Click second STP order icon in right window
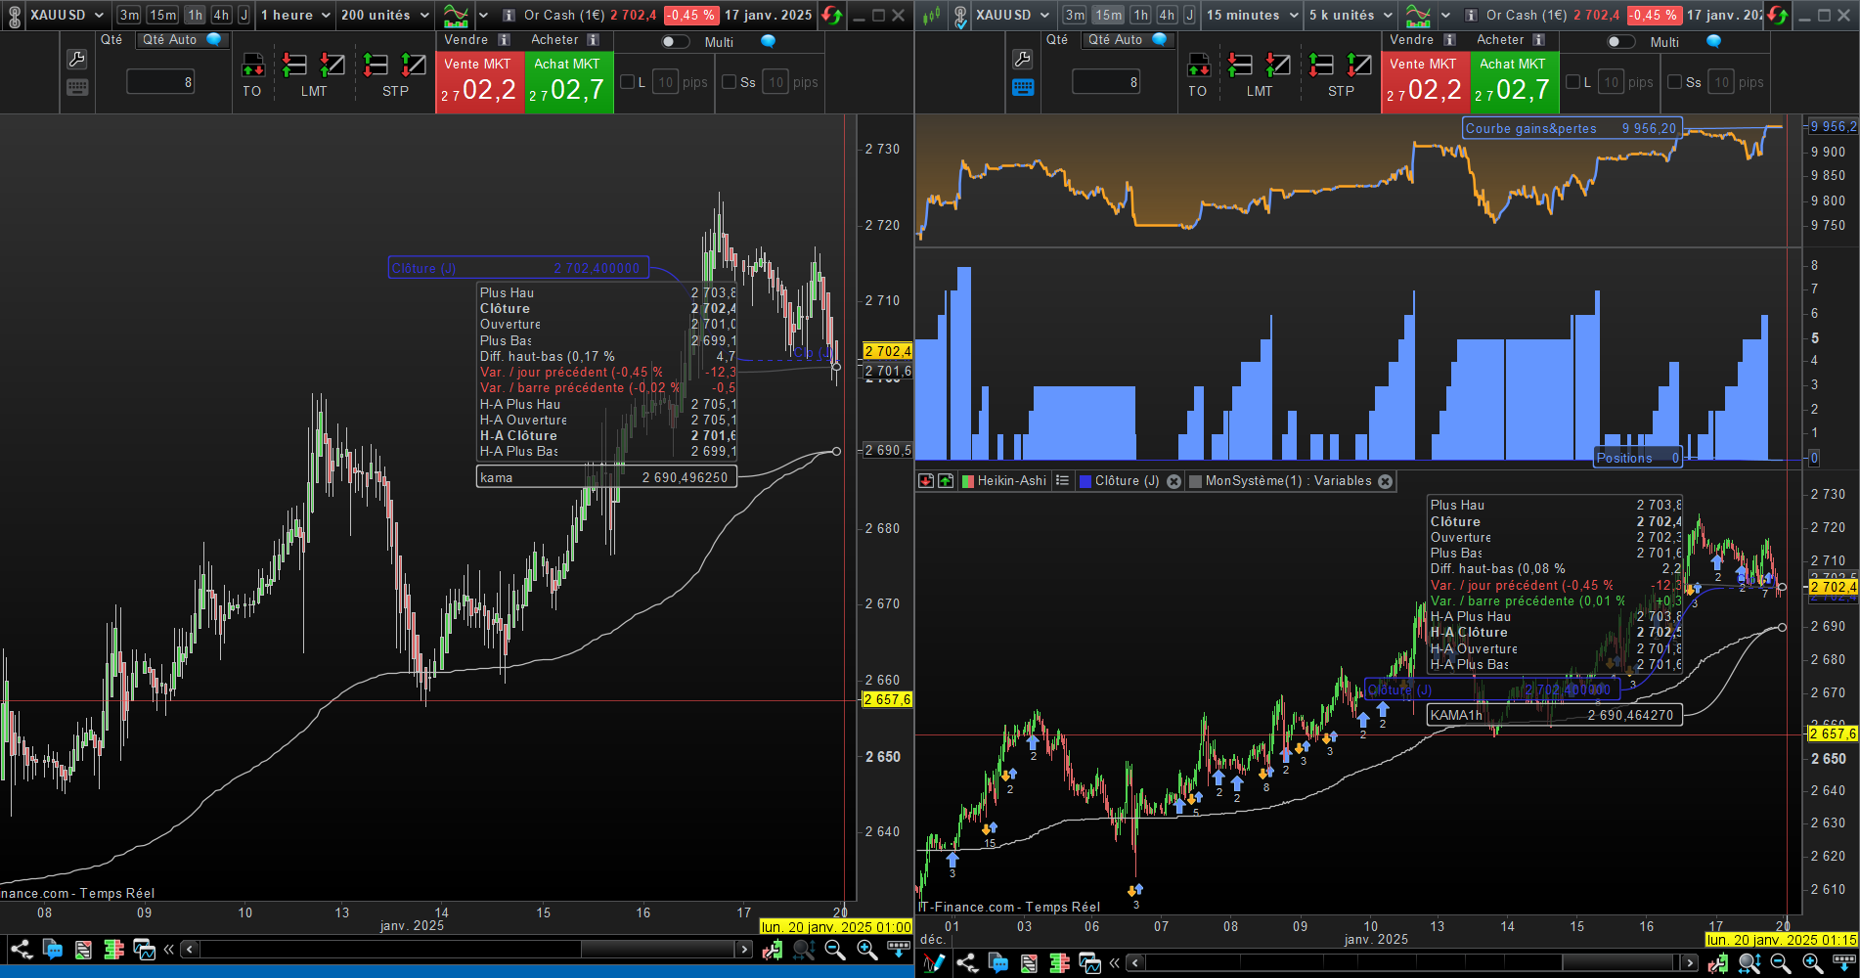 click(x=1359, y=66)
